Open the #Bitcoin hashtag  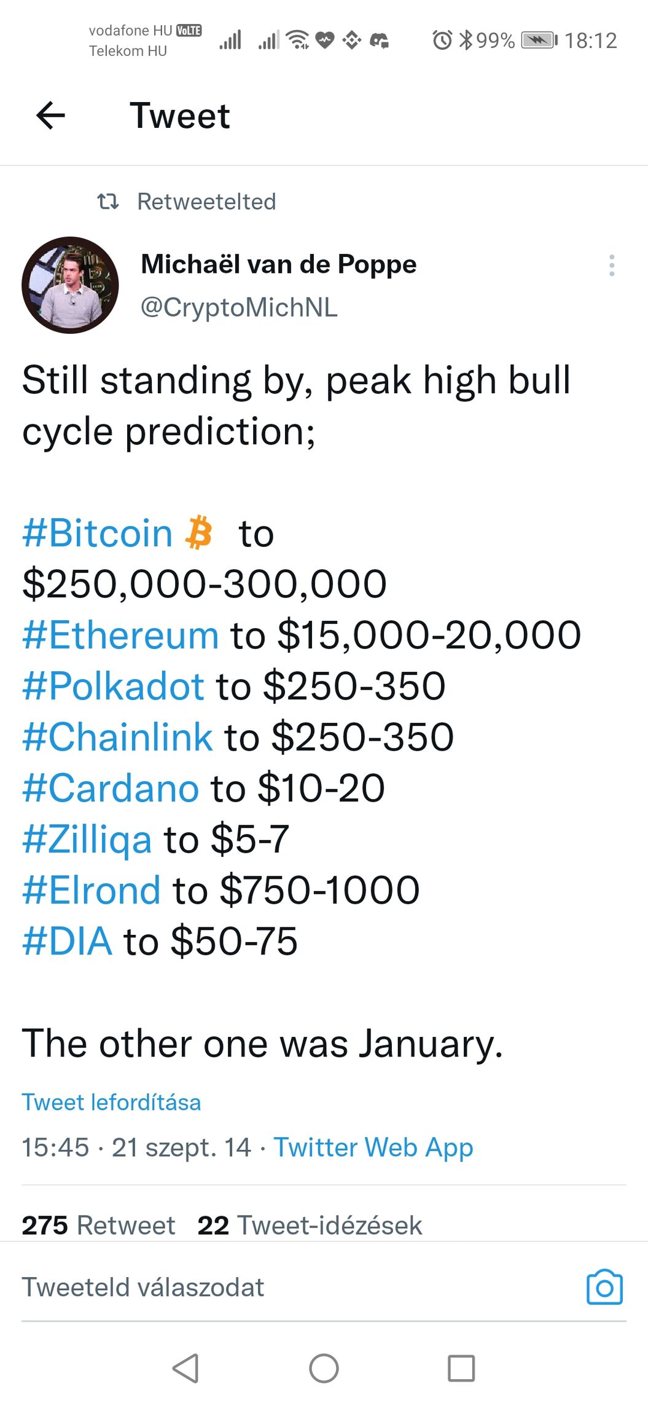pos(97,533)
